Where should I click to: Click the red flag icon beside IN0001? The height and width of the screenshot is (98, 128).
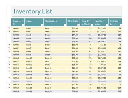9,28
